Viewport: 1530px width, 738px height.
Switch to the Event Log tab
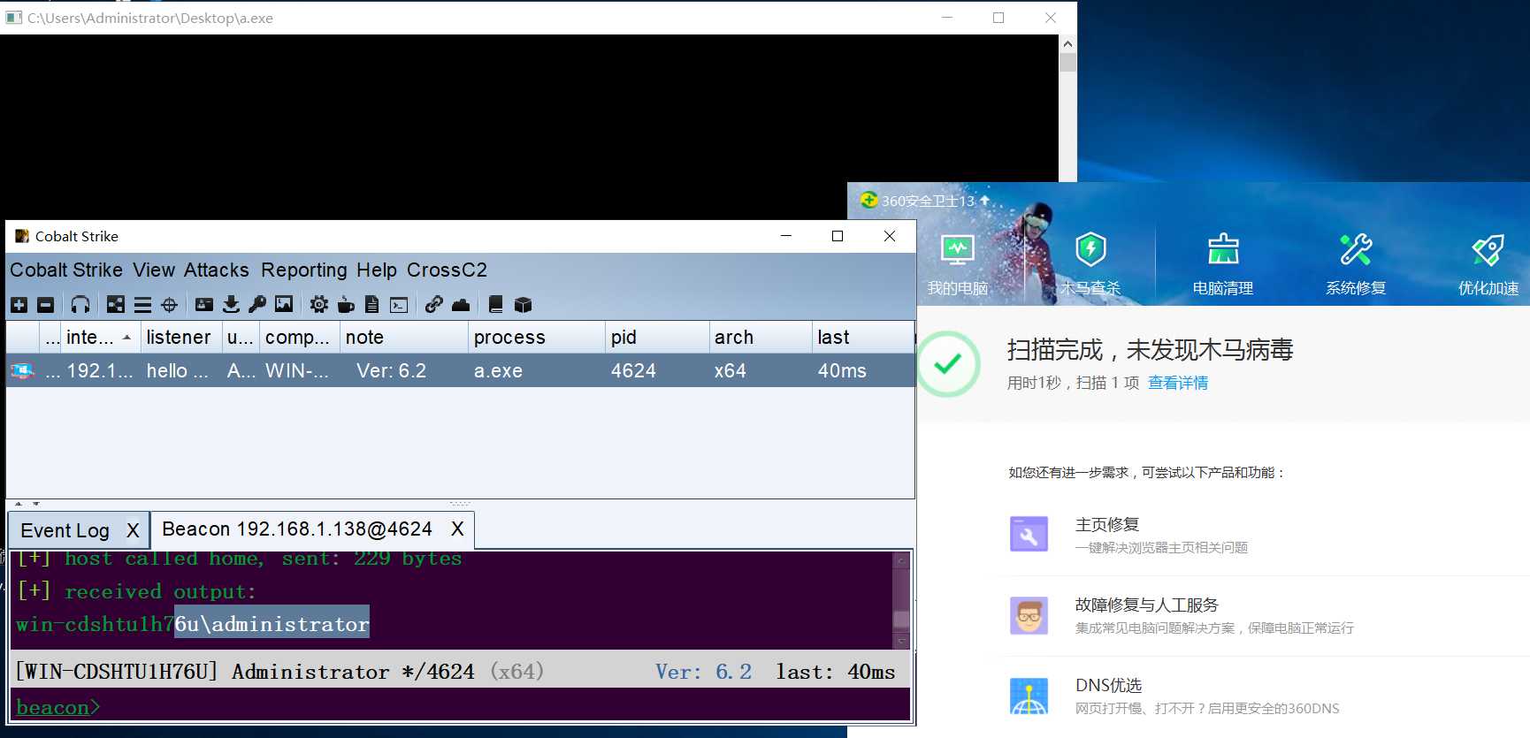(x=65, y=530)
